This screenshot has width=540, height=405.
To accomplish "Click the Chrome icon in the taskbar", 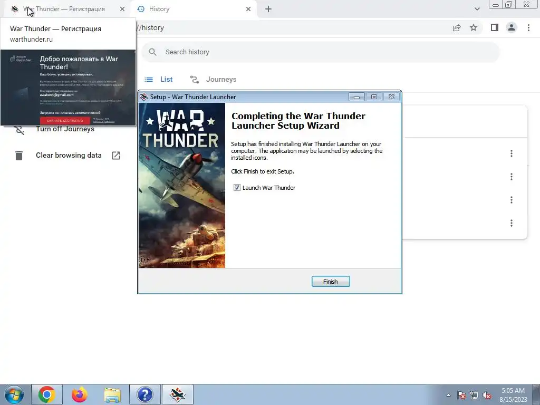I will 47,394.
